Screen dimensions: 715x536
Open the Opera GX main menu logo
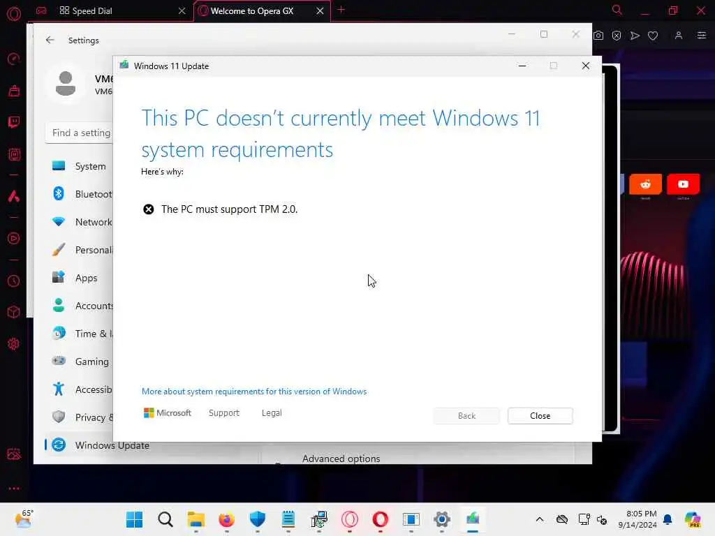(14, 14)
